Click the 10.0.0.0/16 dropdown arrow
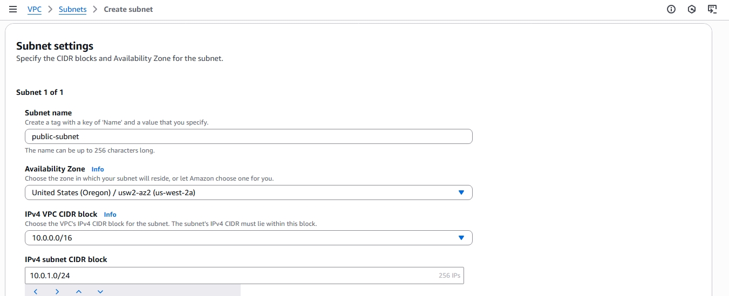Viewport: 729px width, 296px height. [461, 238]
